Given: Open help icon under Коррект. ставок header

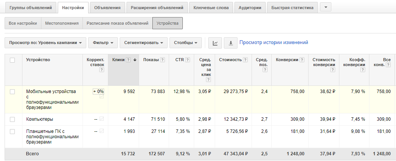Looking at the screenshot, I should [x=101, y=70].
